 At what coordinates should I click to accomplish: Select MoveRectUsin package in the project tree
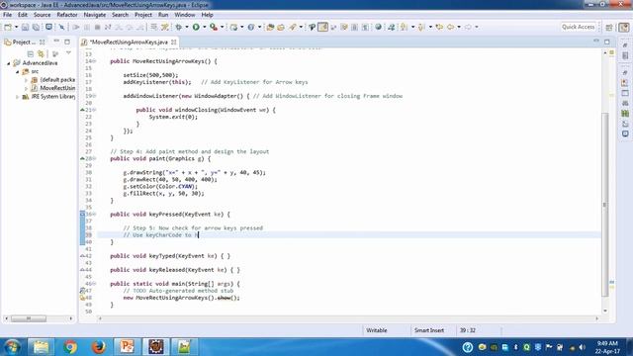(57, 88)
